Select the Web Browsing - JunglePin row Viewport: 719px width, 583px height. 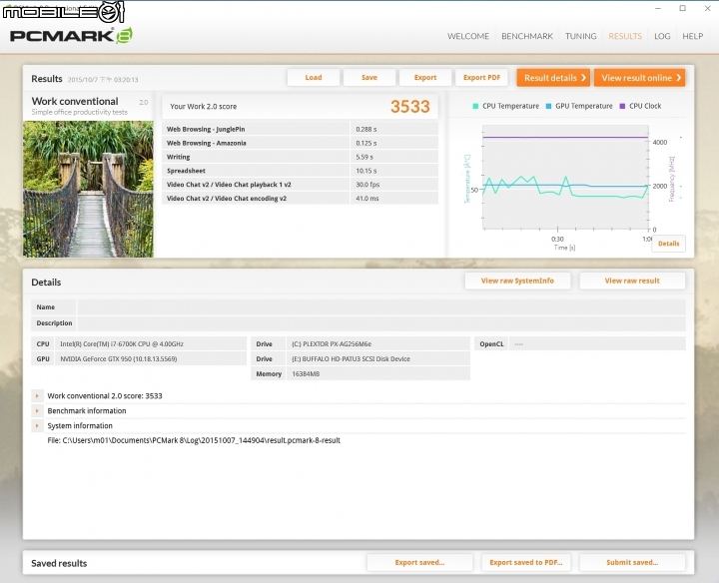pos(300,129)
